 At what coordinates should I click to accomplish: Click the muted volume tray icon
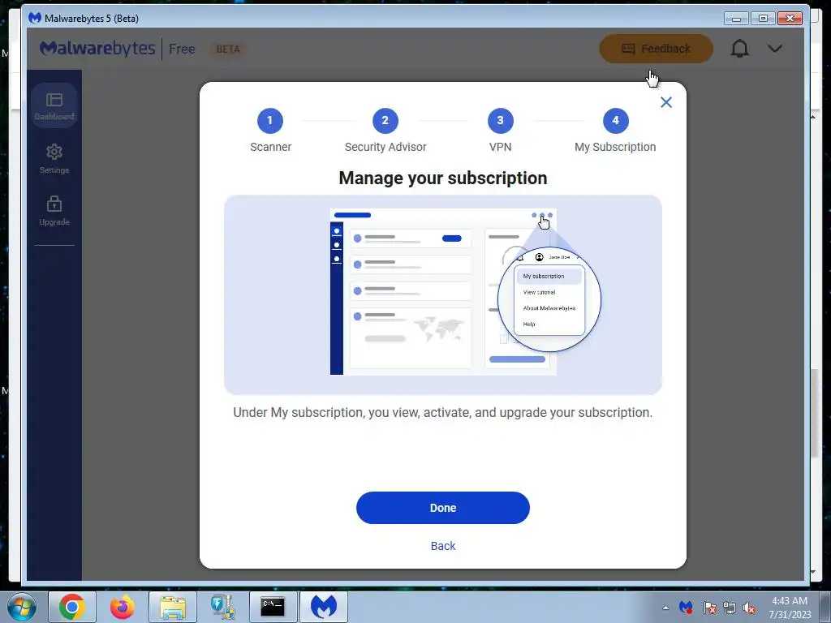[749, 608]
